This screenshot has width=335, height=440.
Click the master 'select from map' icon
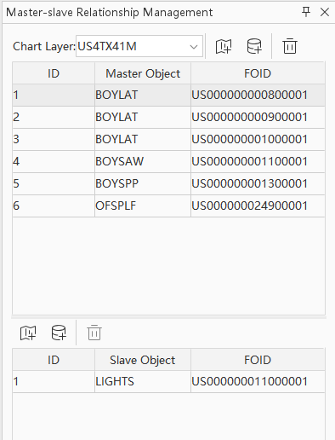[x=224, y=46]
